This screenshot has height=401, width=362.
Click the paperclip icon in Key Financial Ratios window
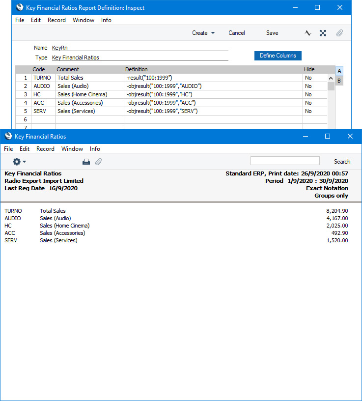coord(98,162)
